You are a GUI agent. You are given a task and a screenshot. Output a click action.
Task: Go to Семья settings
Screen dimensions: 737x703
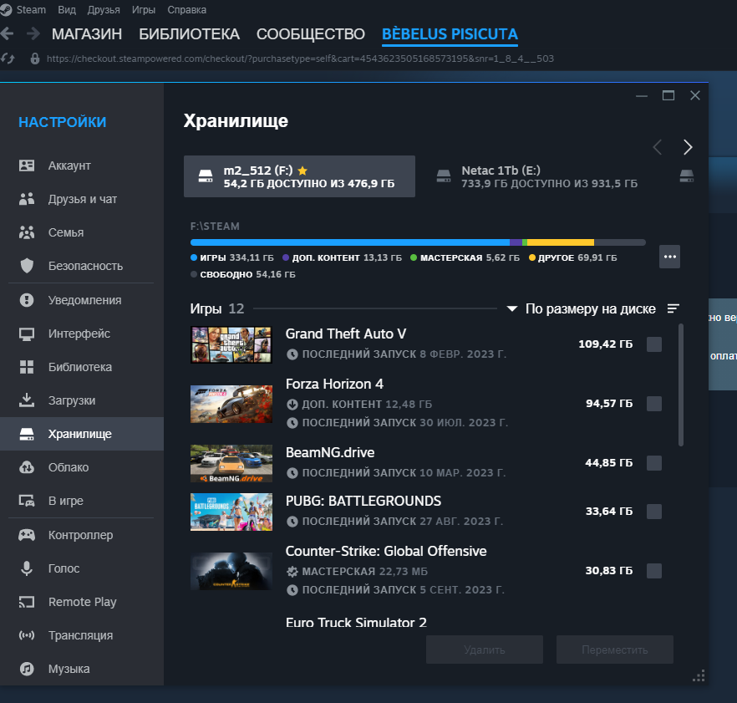[x=82, y=232]
